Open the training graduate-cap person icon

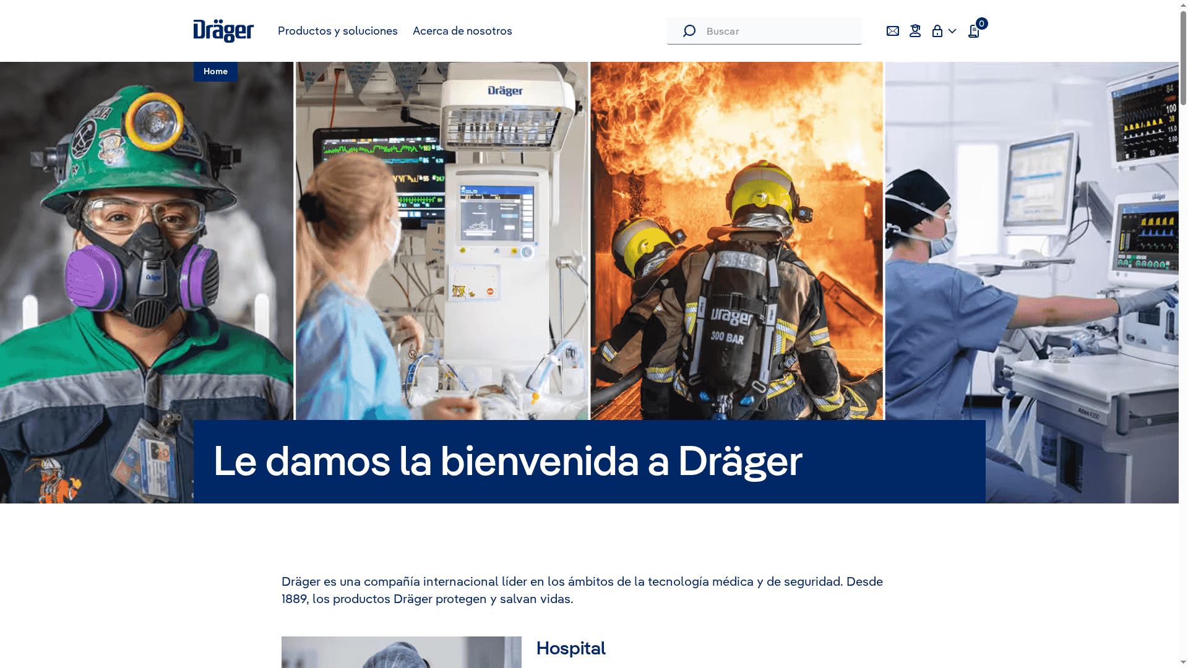tap(915, 31)
